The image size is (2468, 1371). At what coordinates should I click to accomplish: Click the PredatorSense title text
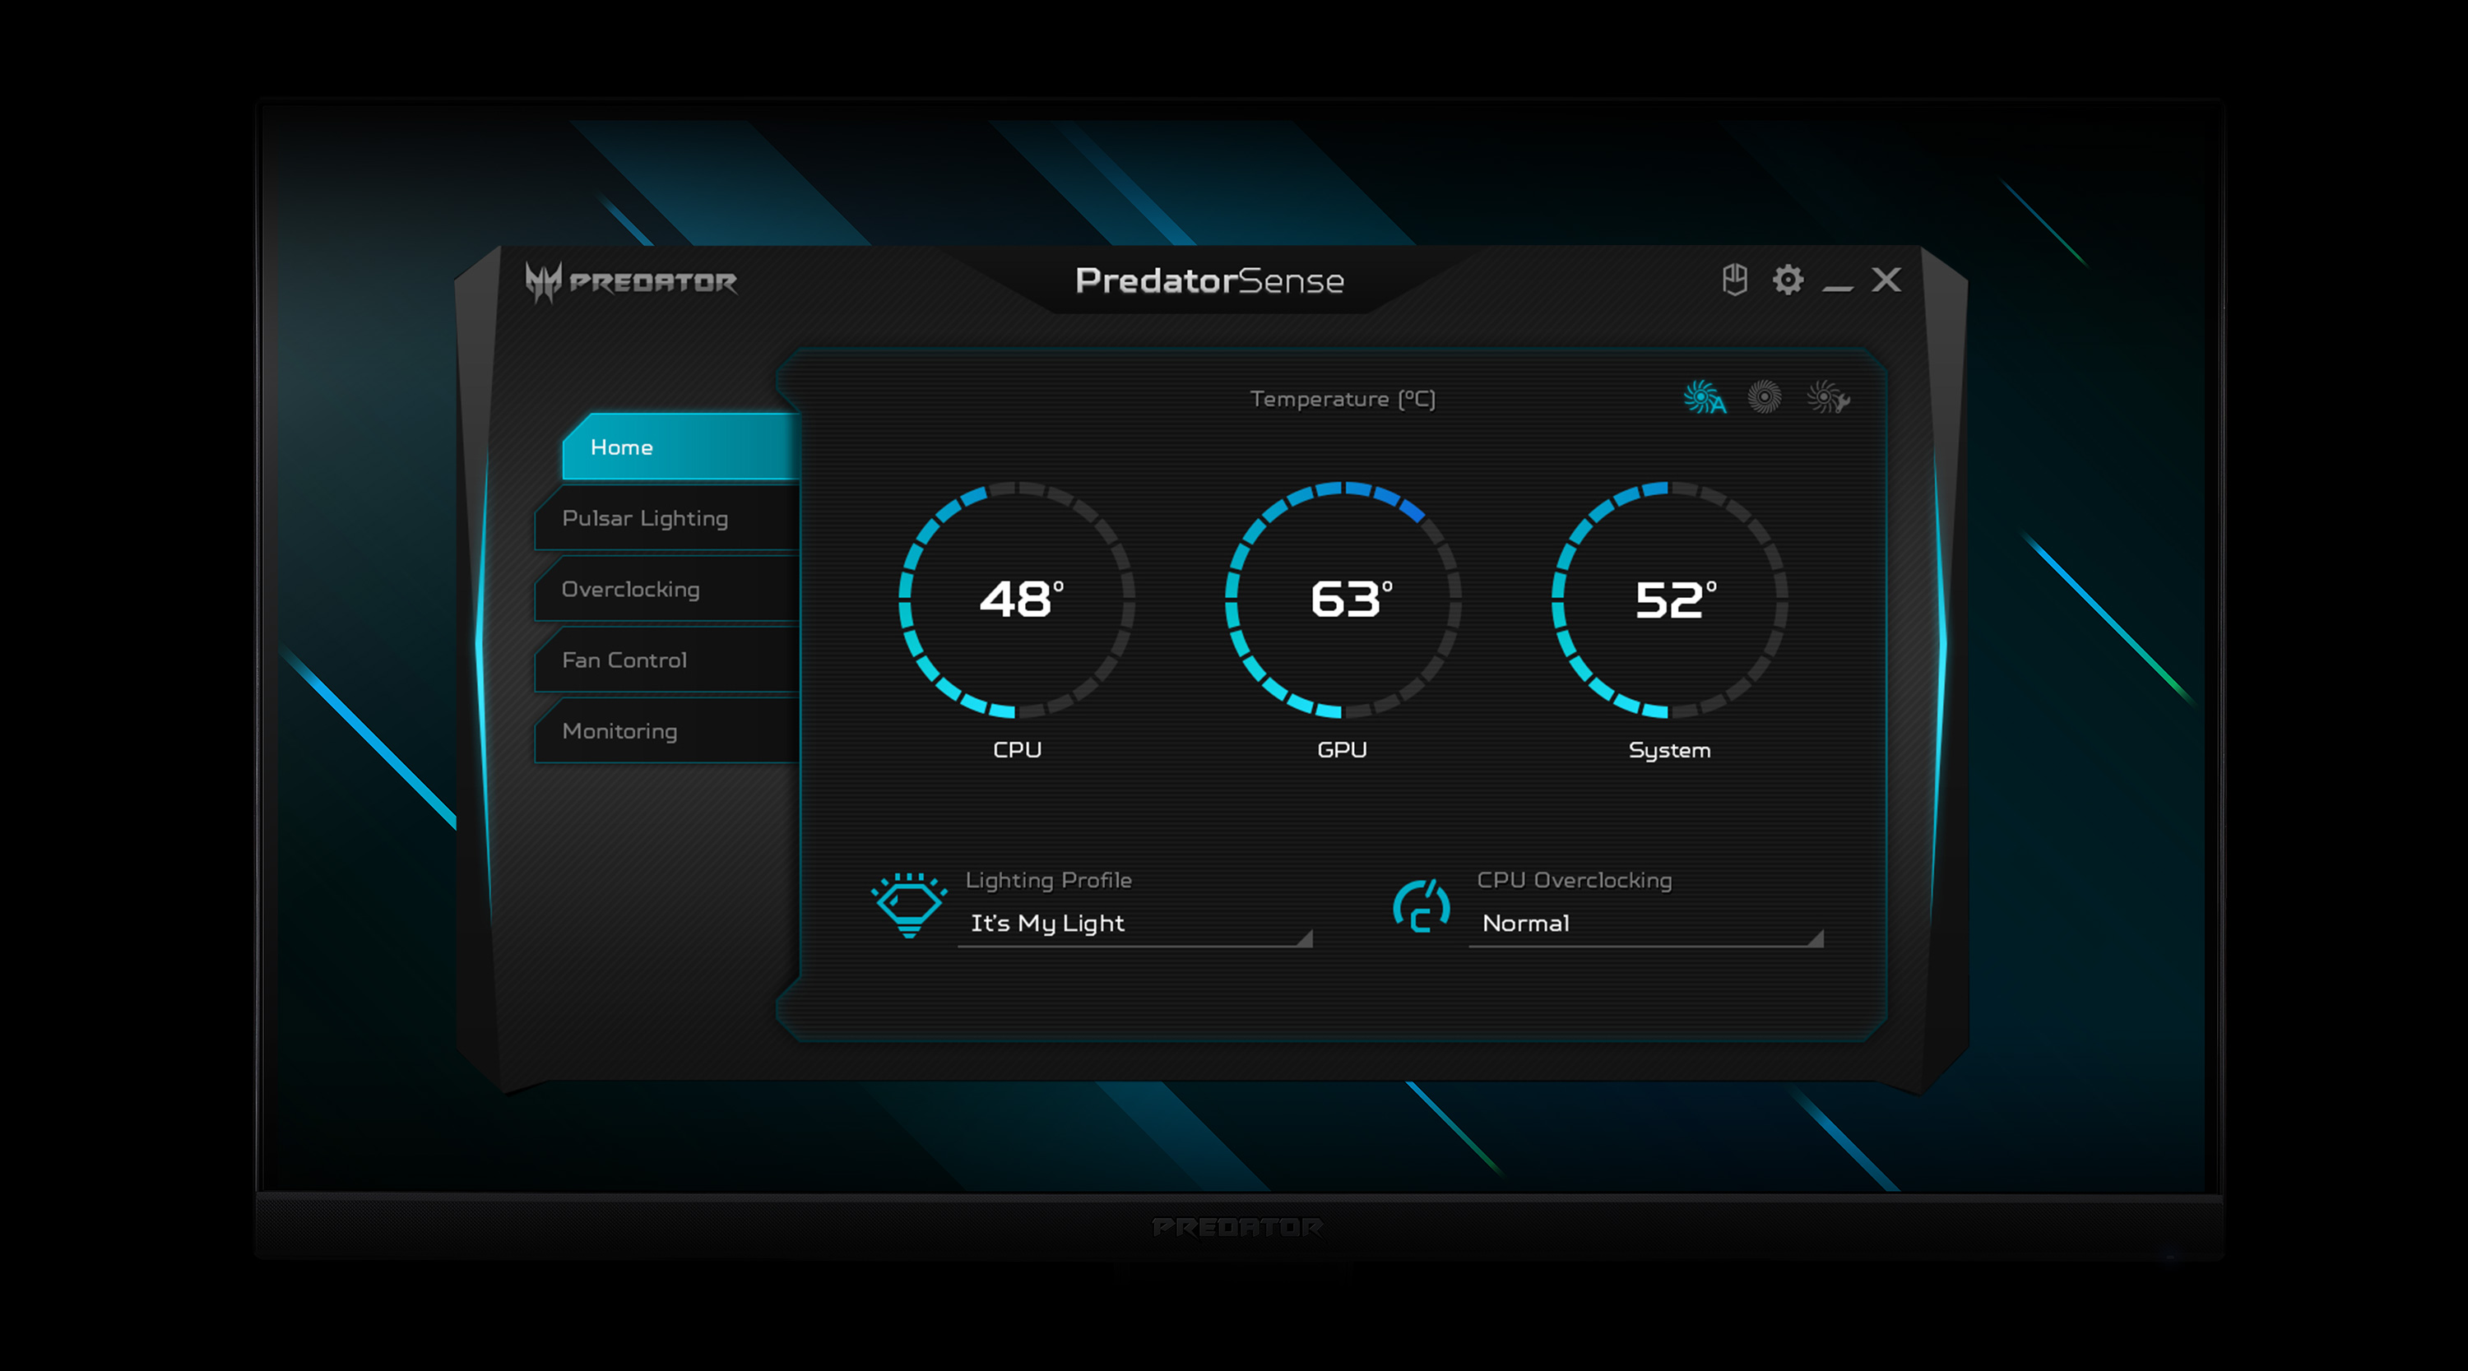click(1210, 280)
